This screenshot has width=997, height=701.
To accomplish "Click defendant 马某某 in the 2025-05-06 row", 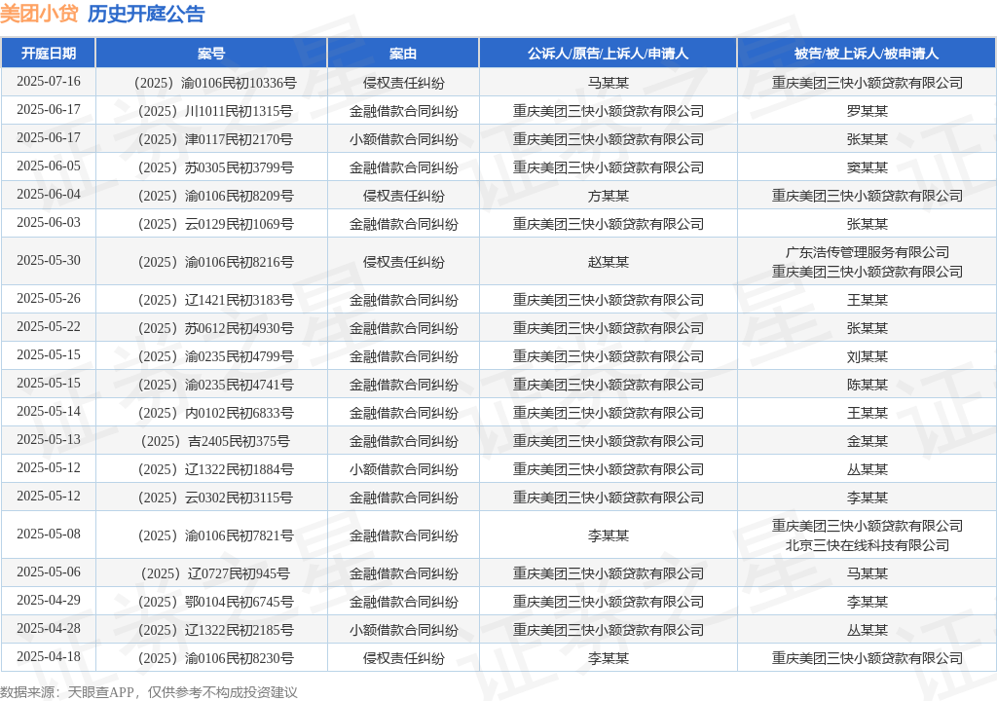I will [x=867, y=573].
